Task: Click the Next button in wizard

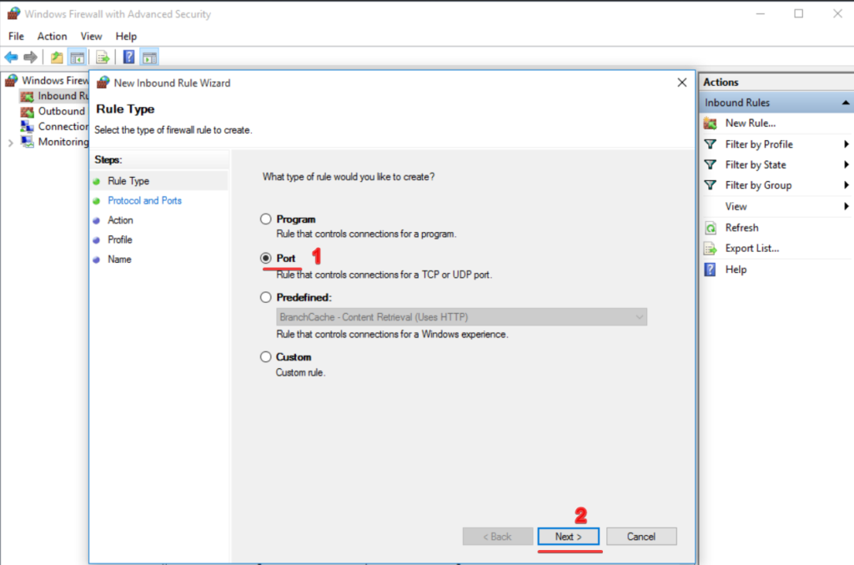Action: 568,537
